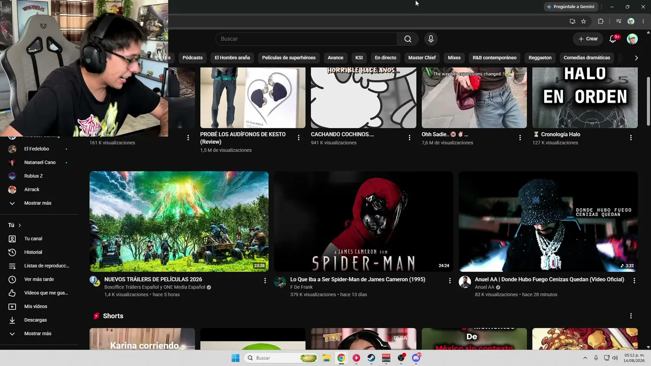Open Chrome extensions puzzle icon
The width and height of the screenshot is (651, 366).
click(601, 21)
